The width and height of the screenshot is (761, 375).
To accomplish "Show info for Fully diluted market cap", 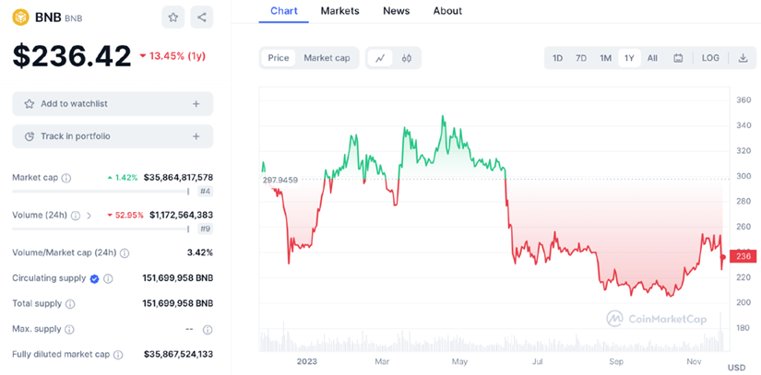I will (x=118, y=355).
